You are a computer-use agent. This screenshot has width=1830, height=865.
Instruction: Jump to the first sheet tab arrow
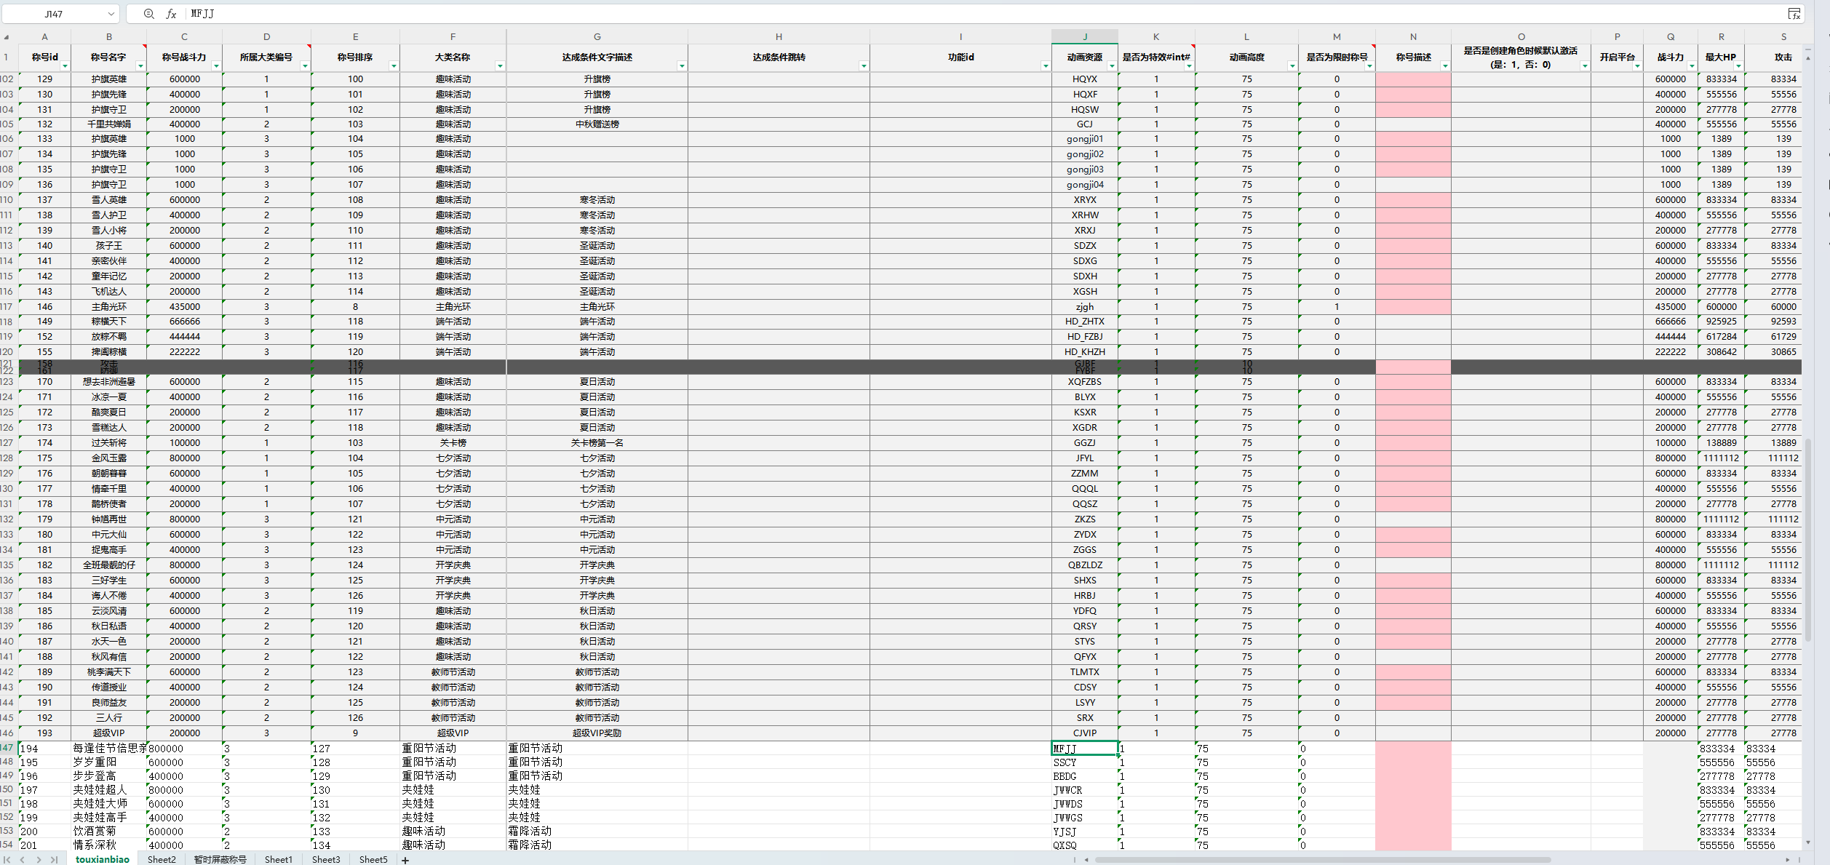(x=7, y=860)
